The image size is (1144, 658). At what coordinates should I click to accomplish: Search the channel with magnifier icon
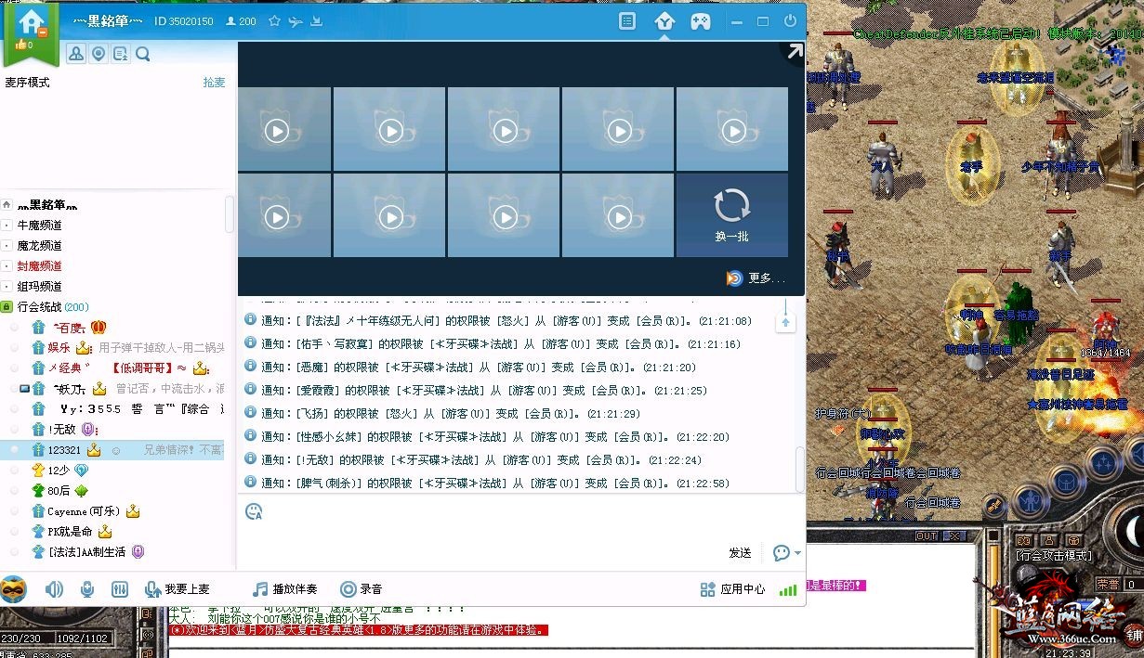point(143,55)
